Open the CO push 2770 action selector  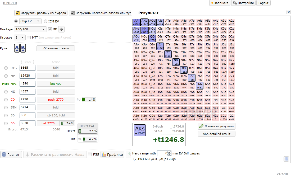tap(56, 100)
